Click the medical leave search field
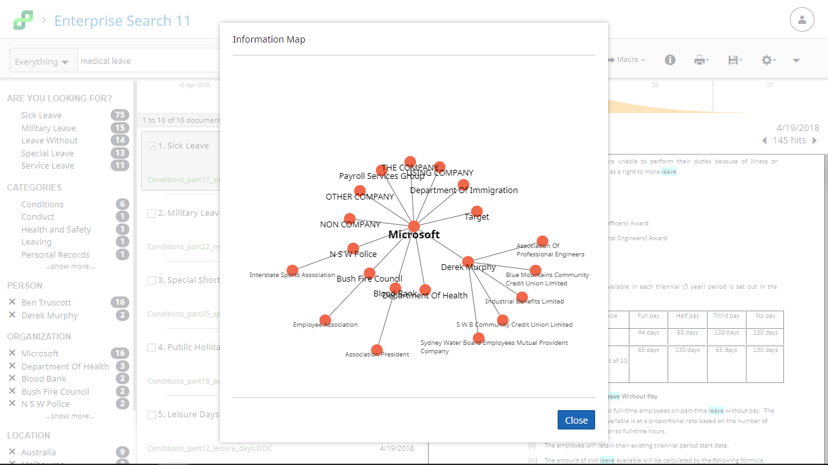The image size is (828, 465). (x=149, y=61)
